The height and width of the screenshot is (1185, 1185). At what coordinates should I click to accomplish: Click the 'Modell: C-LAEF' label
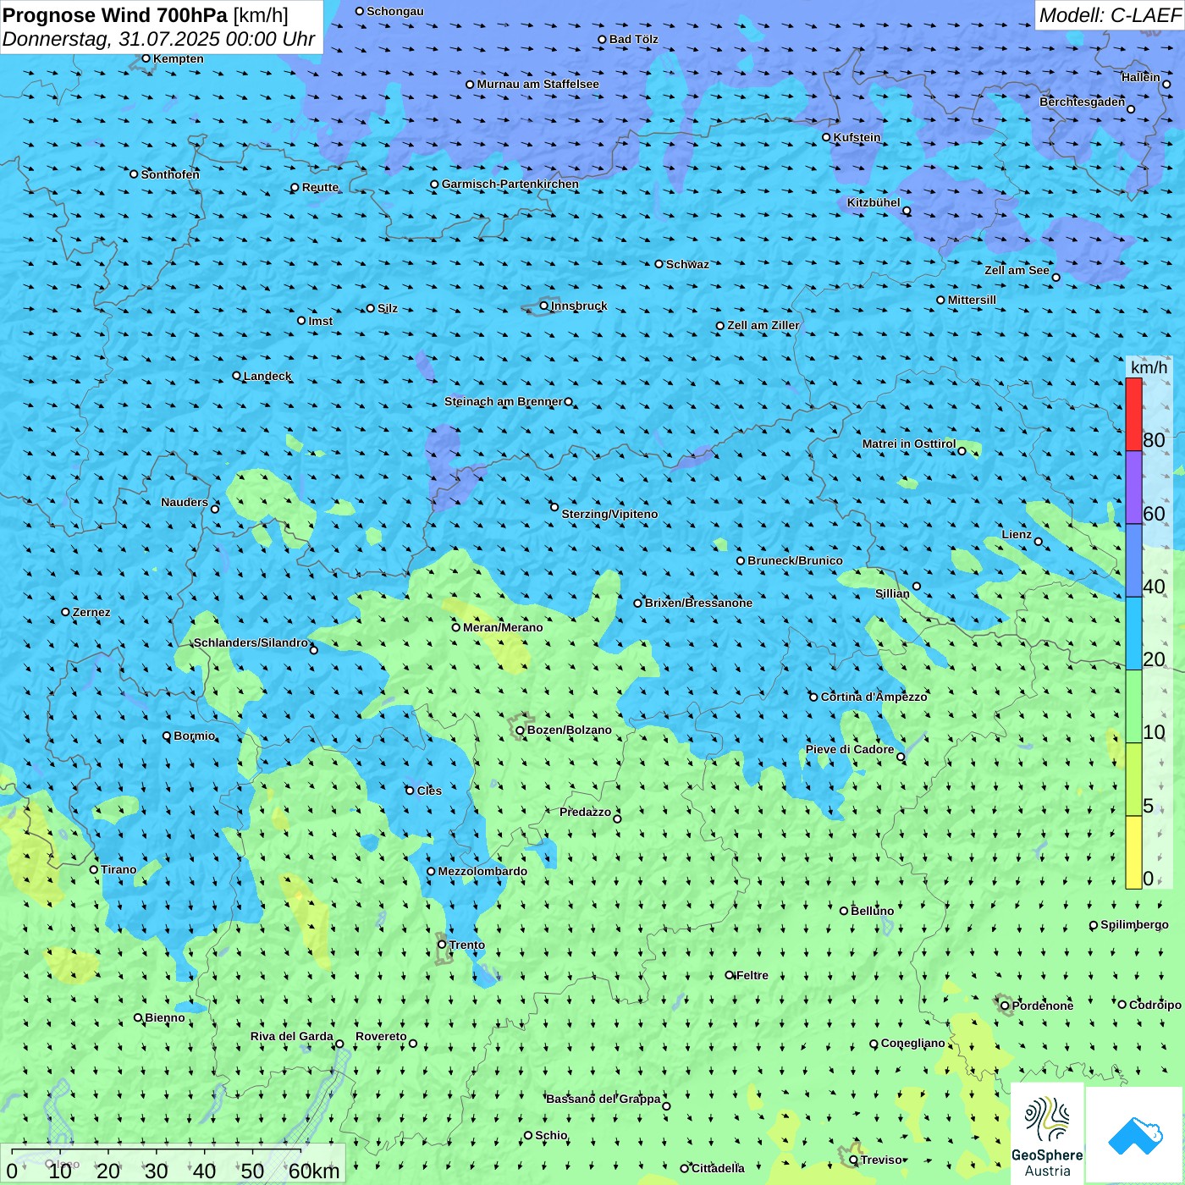1110,15
